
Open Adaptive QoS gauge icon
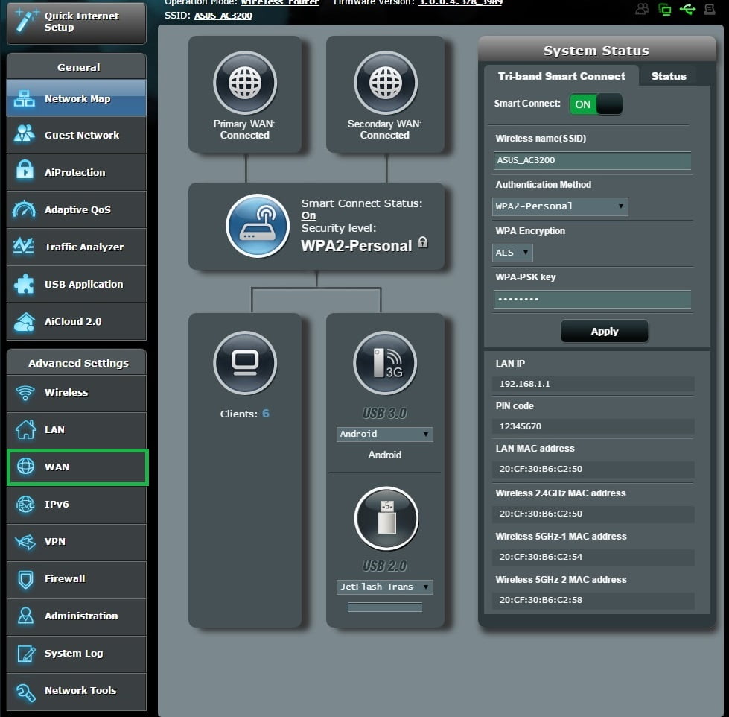coord(24,209)
